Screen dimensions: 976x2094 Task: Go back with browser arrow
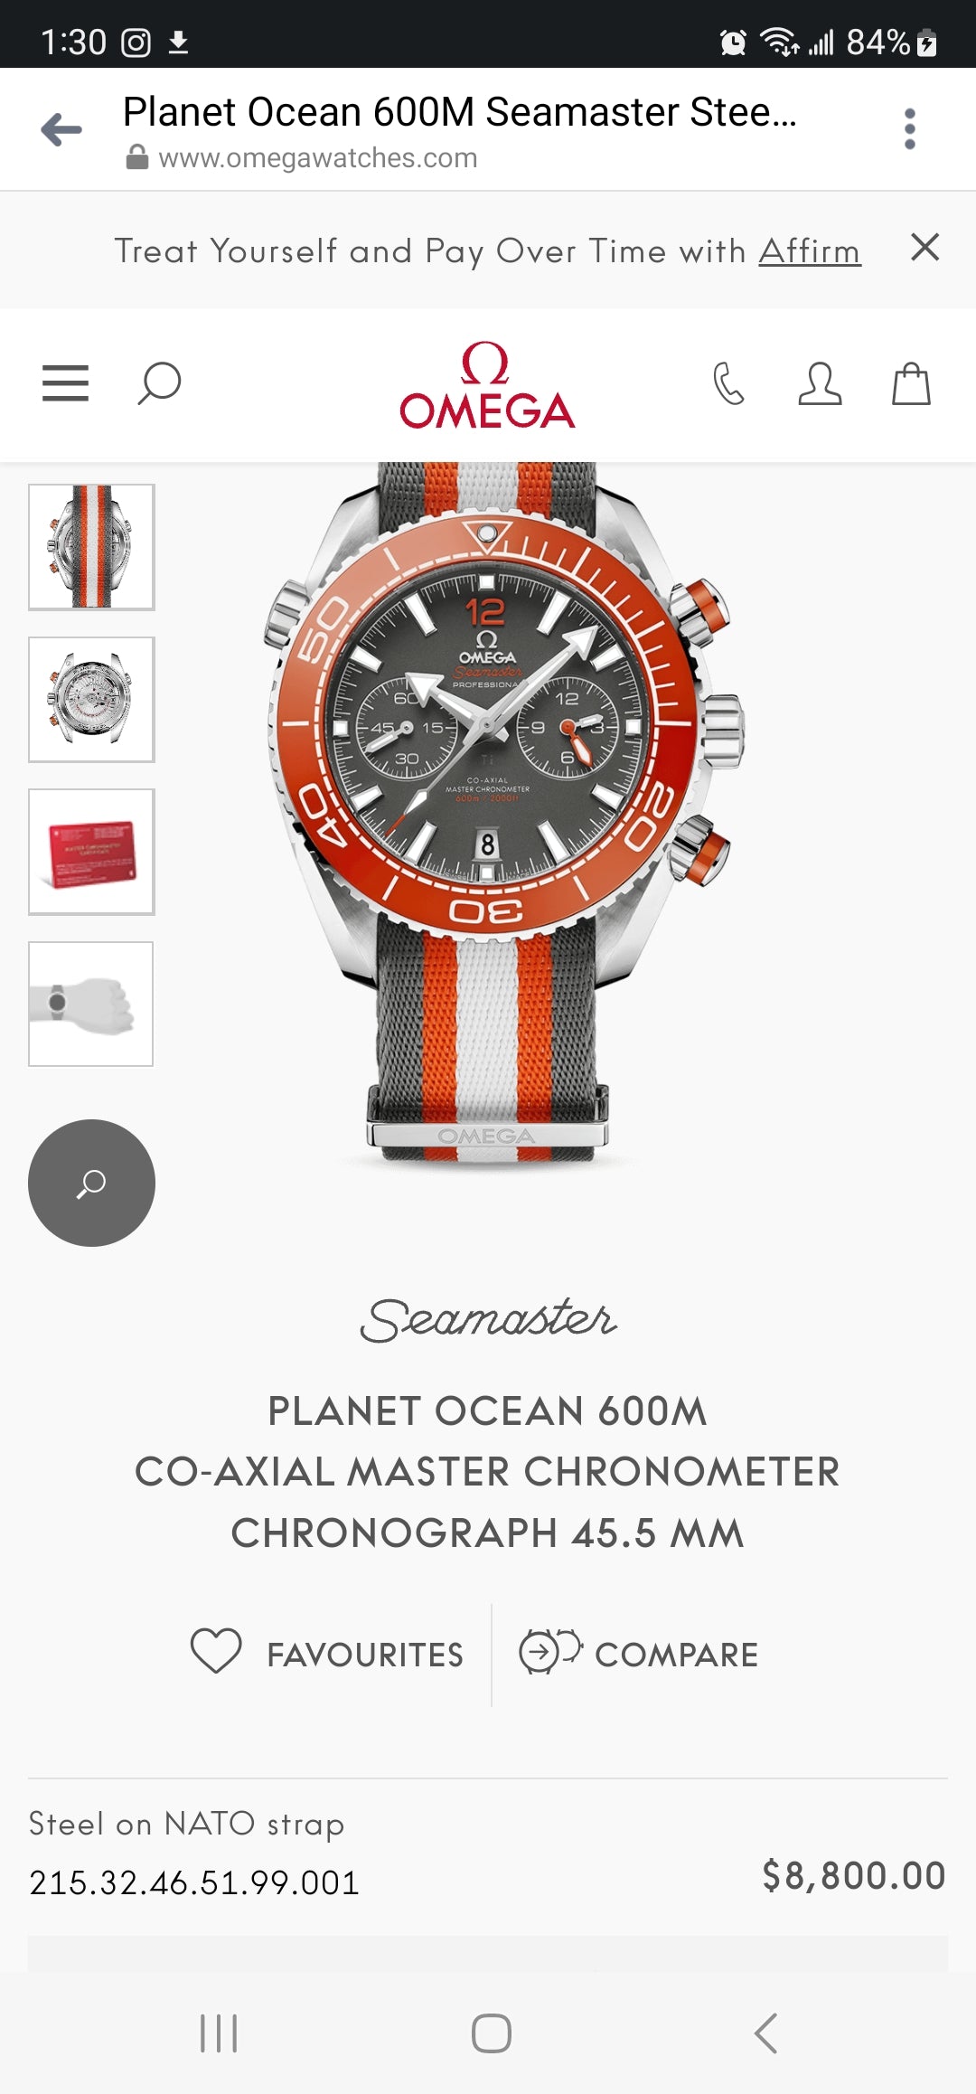[61, 129]
